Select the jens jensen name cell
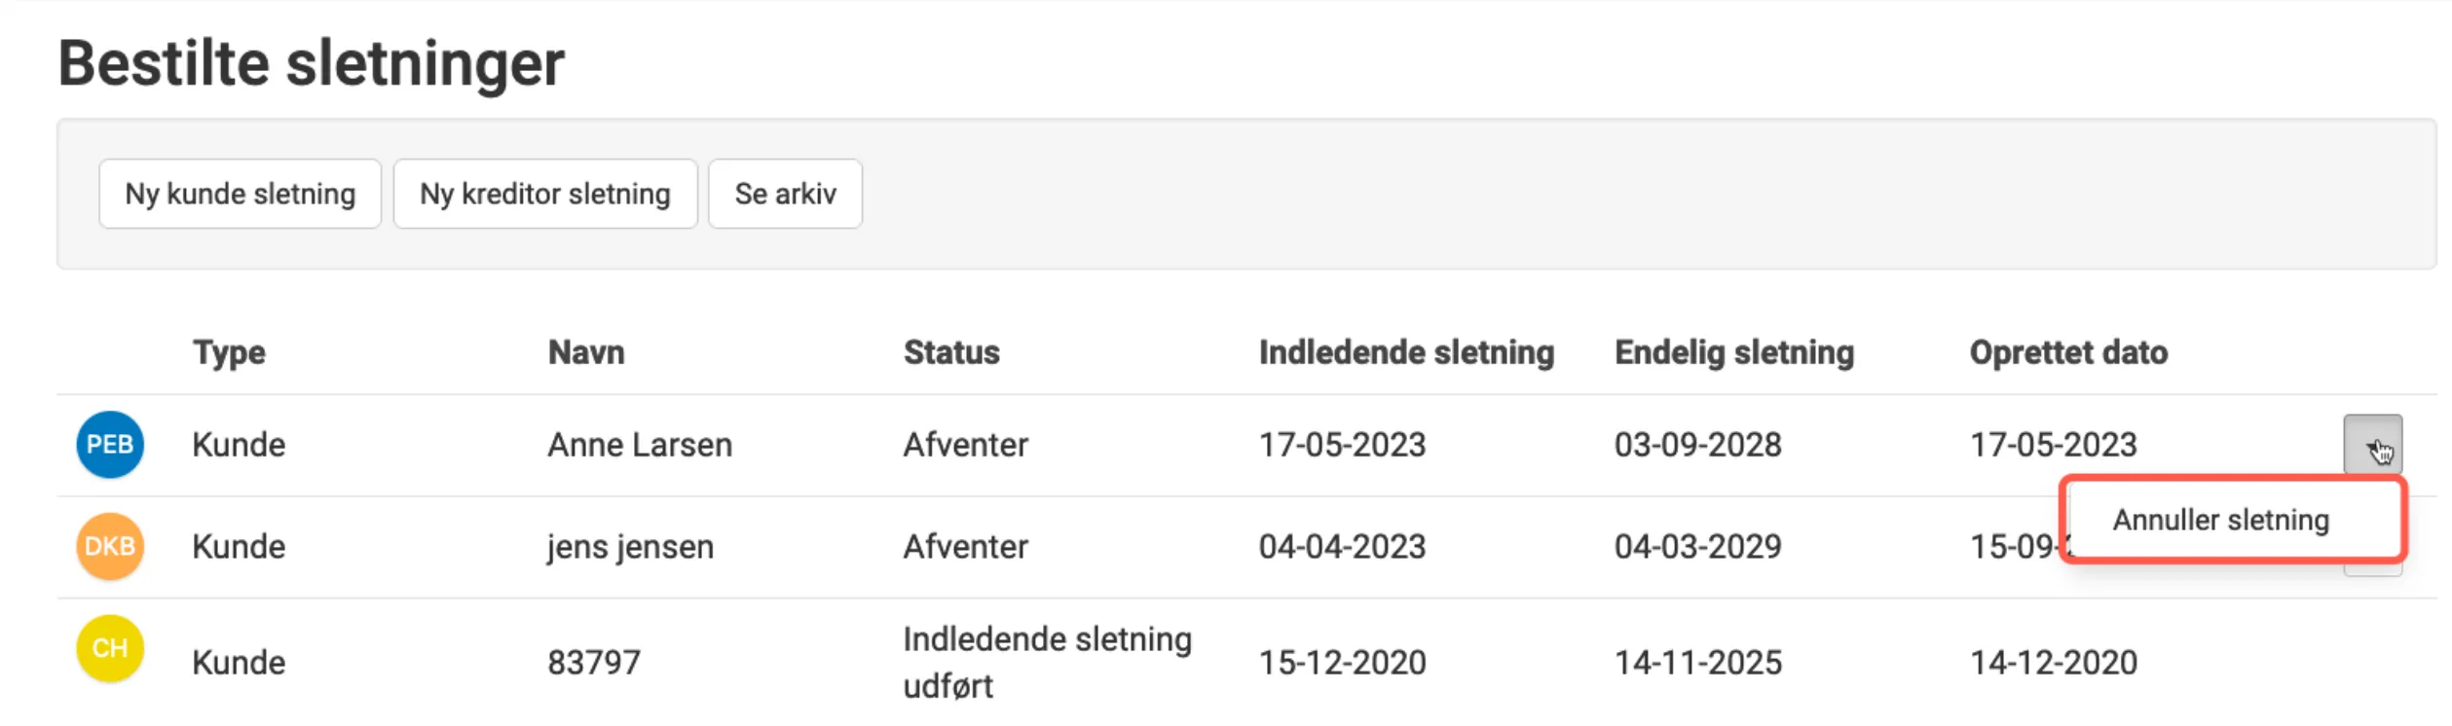 coord(630,547)
